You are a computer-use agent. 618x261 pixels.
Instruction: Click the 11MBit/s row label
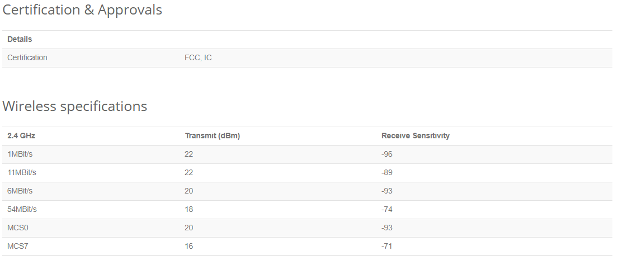point(22,172)
